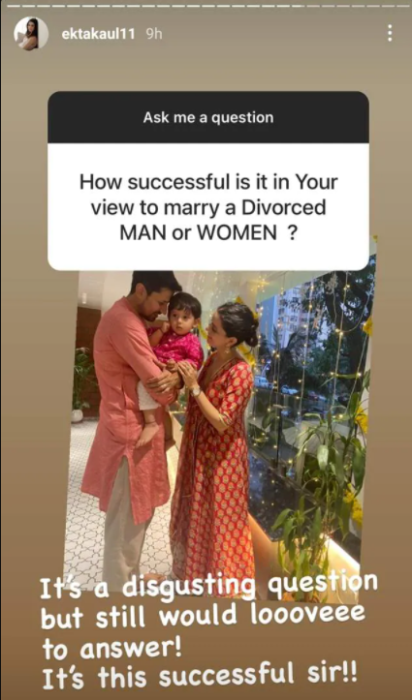Tap the 'Ask me a question' sticker header
The width and height of the screenshot is (412, 700).
tap(208, 117)
